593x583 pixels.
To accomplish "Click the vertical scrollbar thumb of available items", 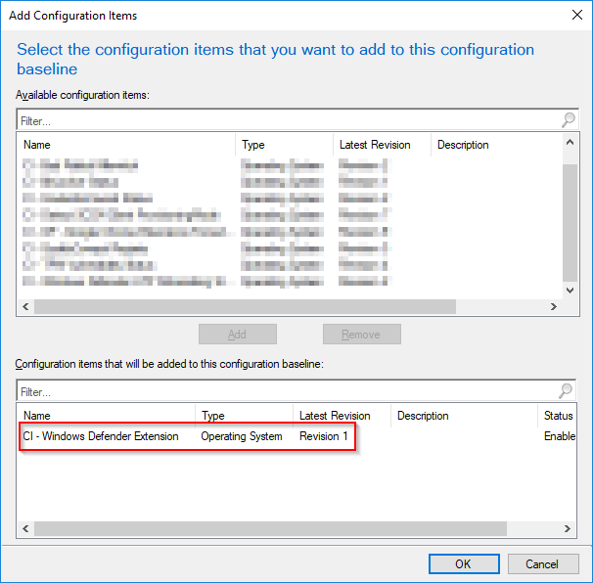I will [570, 223].
